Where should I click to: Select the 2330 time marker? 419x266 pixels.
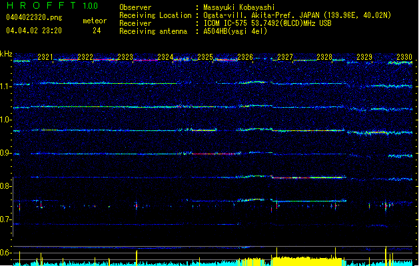[x=404, y=57]
